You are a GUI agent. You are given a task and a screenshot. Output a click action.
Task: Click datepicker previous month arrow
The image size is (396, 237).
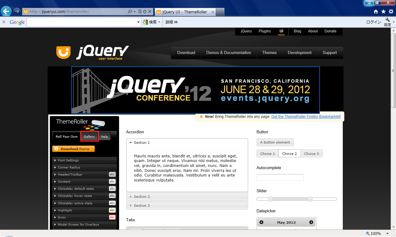click(261, 222)
